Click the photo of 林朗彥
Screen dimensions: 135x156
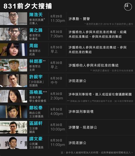point(14,65)
